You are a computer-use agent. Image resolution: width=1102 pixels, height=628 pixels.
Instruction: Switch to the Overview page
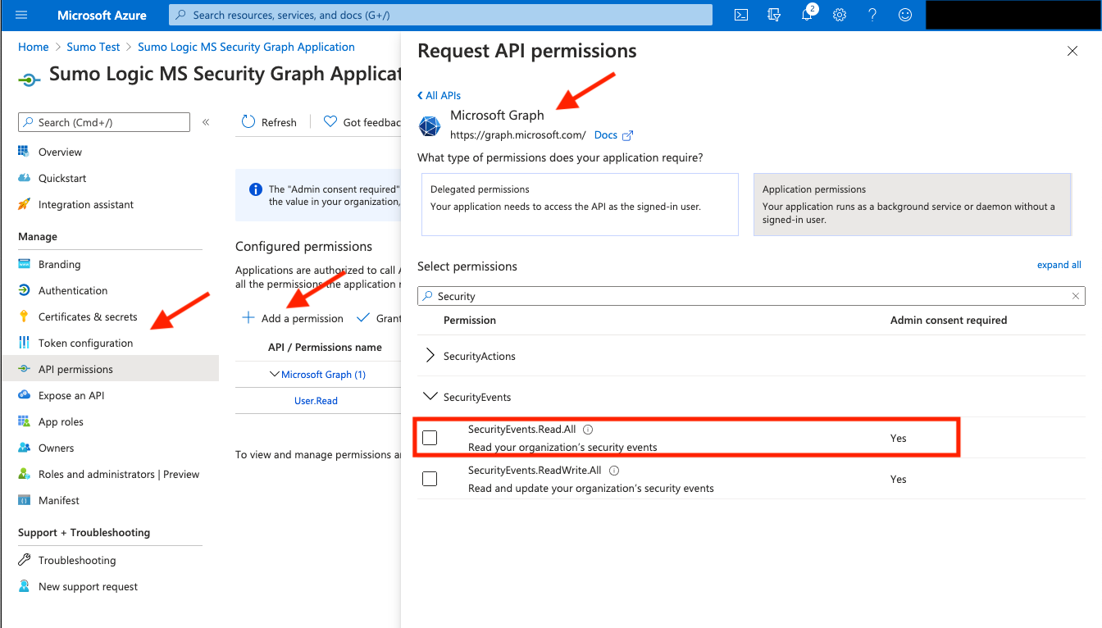tap(61, 152)
